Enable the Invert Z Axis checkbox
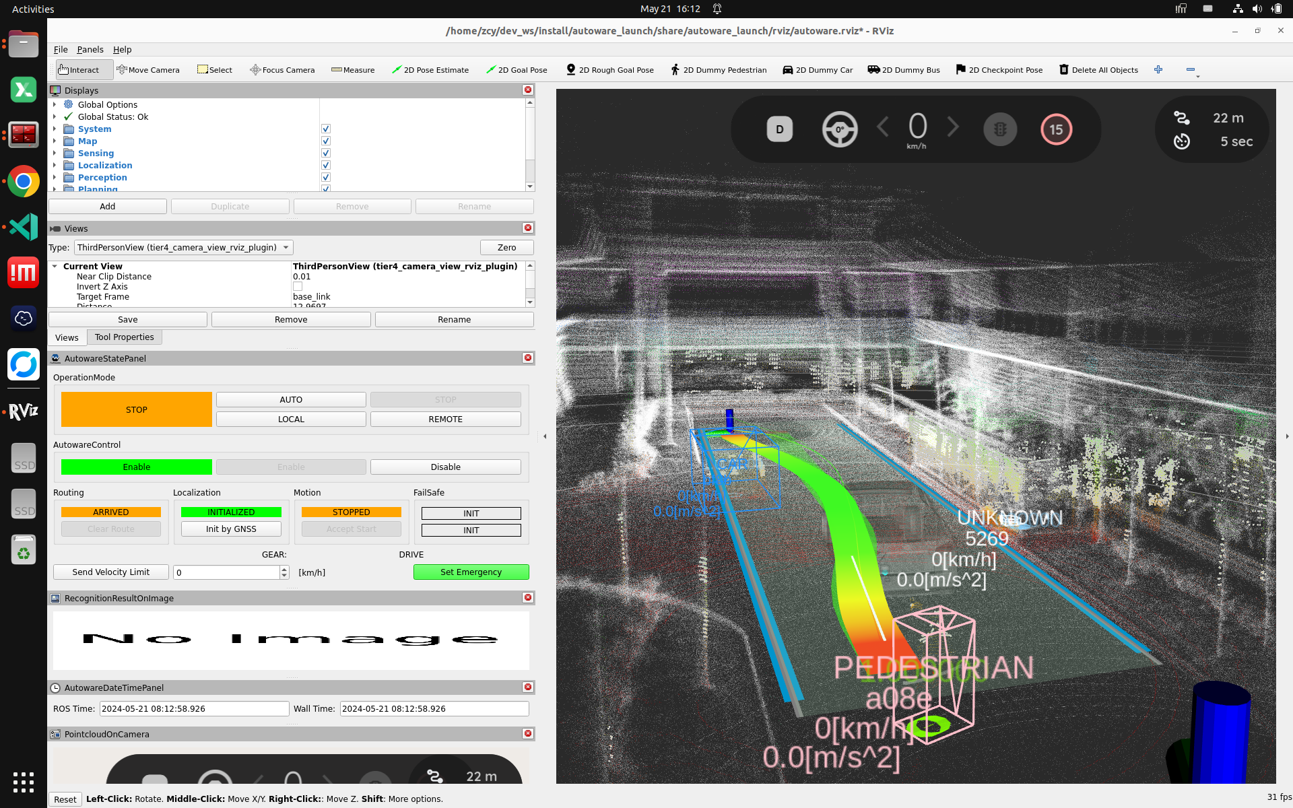Image resolution: width=1293 pixels, height=808 pixels. click(x=298, y=287)
